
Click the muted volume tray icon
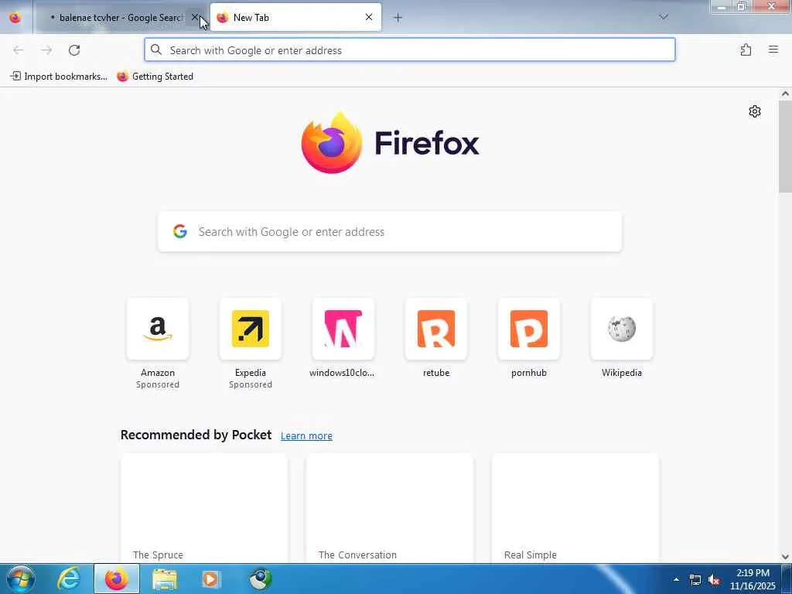coord(714,580)
